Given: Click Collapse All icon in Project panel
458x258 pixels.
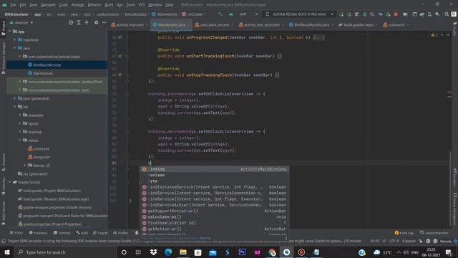Looking at the screenshot, I should [x=87, y=22].
